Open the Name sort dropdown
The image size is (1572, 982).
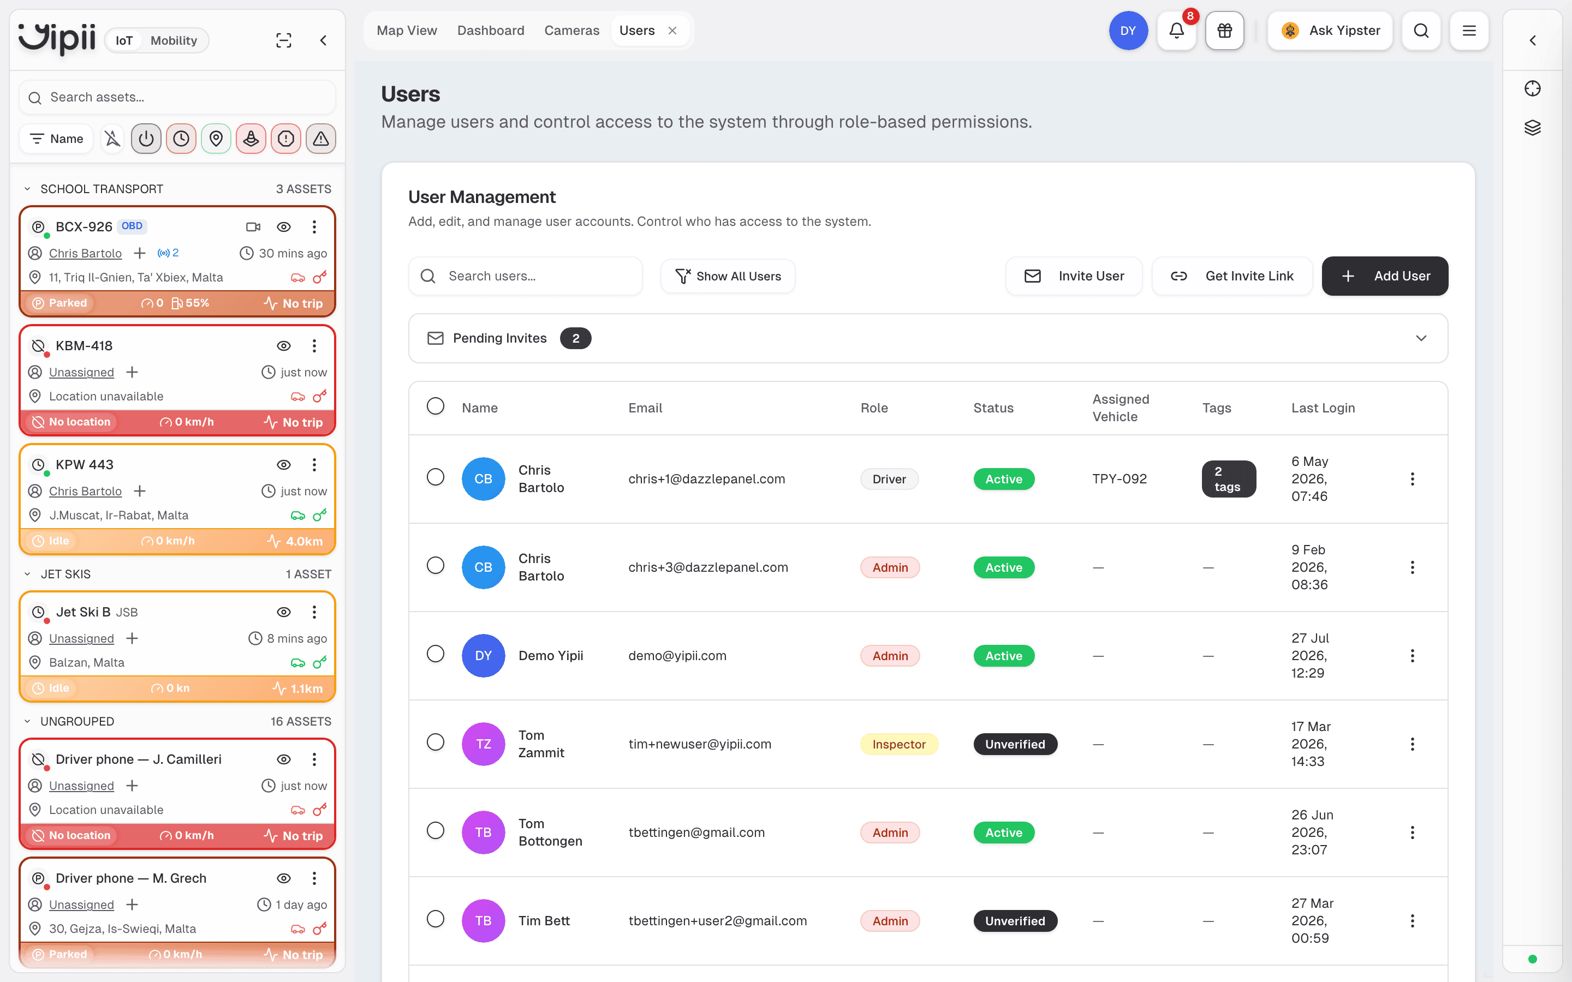pos(57,139)
